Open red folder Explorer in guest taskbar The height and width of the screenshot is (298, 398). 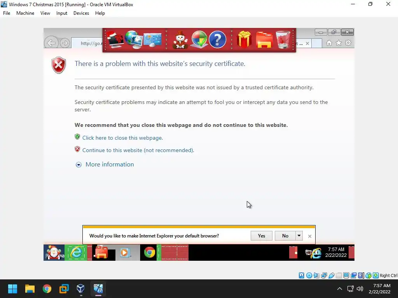[101, 253]
